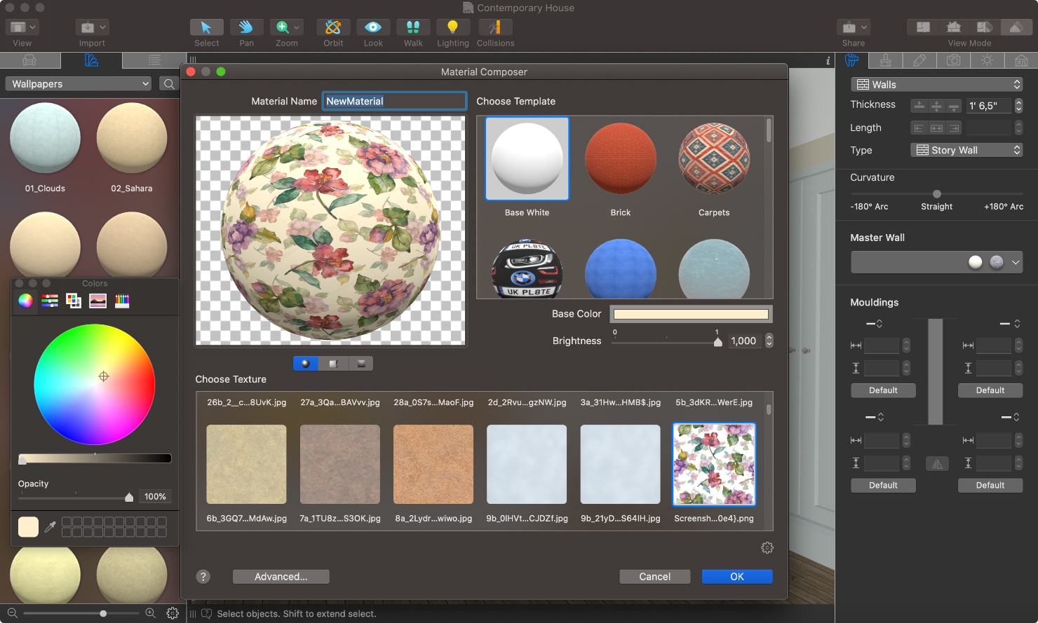Activate the Walk navigation tool

[x=412, y=28]
